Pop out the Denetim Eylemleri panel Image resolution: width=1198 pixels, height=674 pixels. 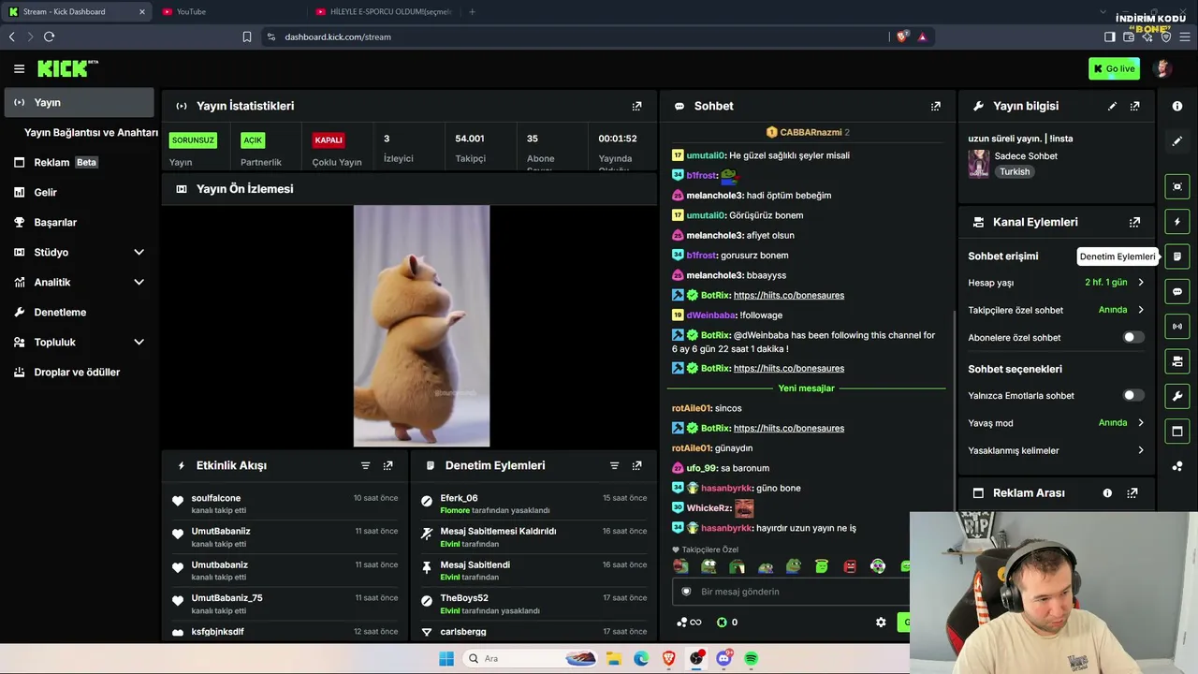pyautogui.click(x=636, y=465)
